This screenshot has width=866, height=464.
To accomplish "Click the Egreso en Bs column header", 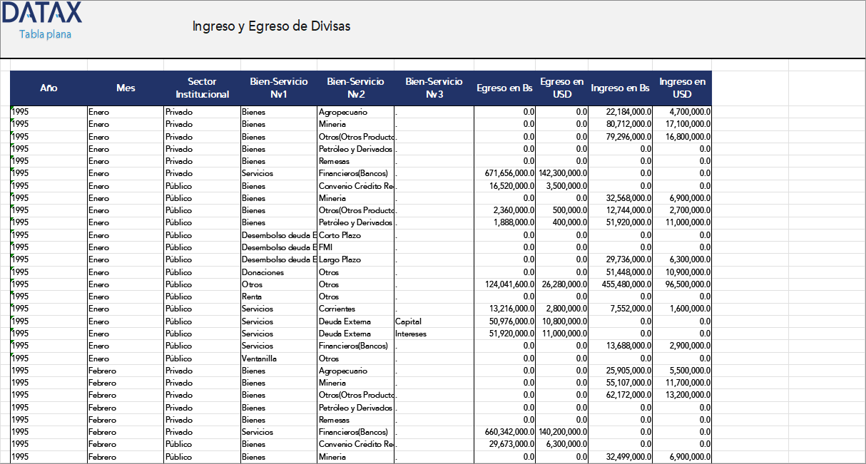I will (x=504, y=88).
